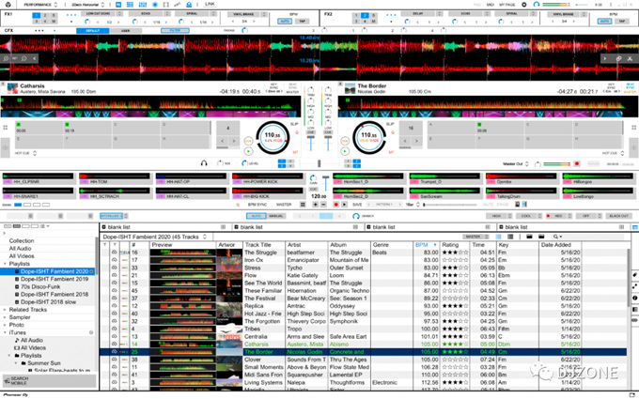639x399 pixels.
Task: Click the minus button in sampler section
Action: [323, 205]
